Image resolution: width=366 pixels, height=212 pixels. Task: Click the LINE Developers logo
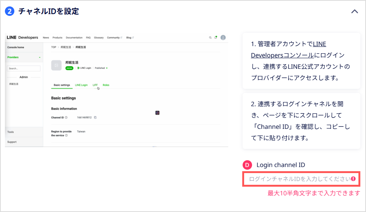tap(22, 37)
